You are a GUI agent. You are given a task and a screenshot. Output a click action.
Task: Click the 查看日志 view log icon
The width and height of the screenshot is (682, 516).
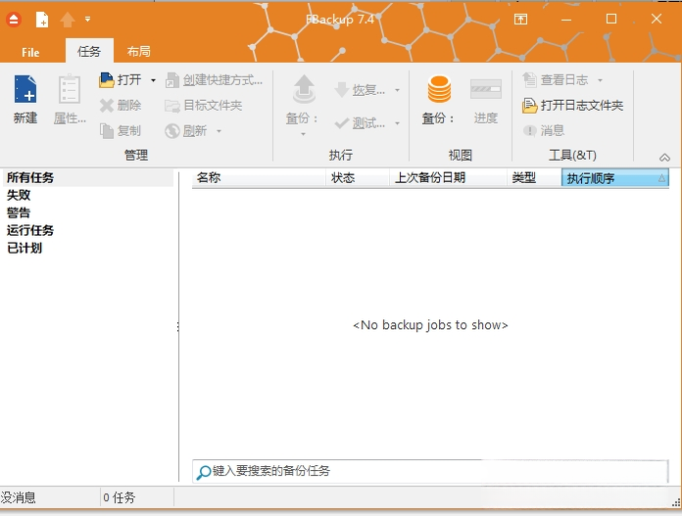click(x=529, y=80)
